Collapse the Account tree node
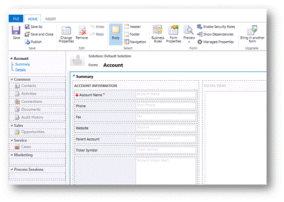Screen dimensions: 284x202 (12, 58)
